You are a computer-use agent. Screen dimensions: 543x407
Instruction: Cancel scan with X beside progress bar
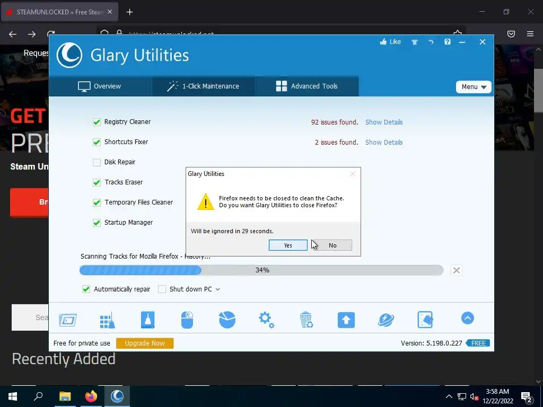click(457, 270)
